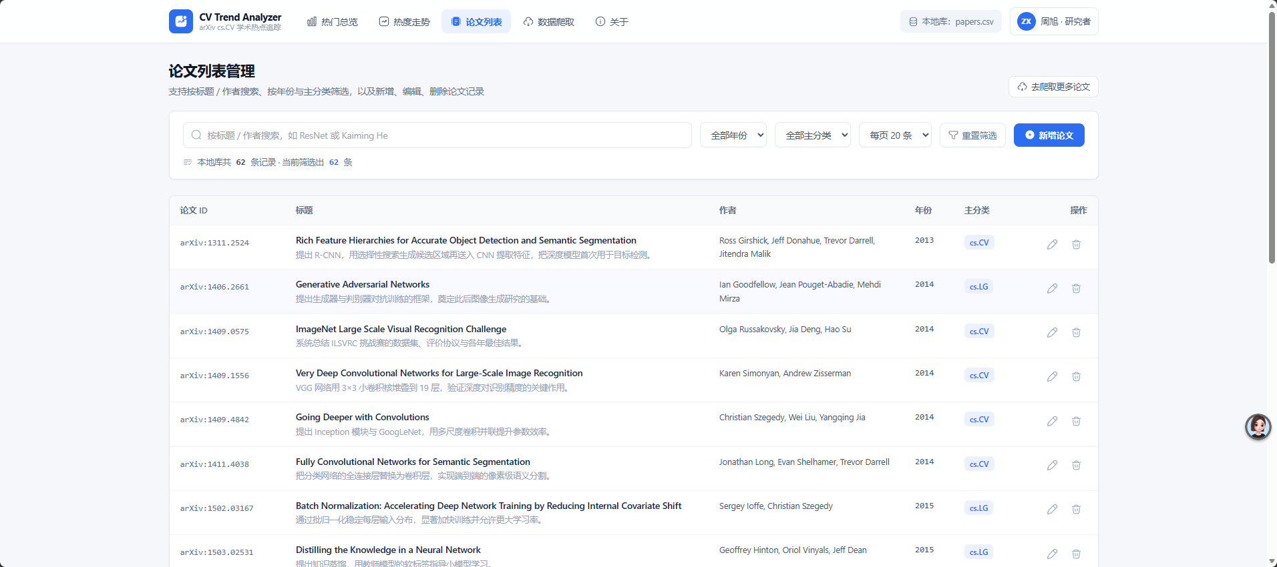Click the cs.CV tag in Rich Feature Hierarchies row

[979, 243]
